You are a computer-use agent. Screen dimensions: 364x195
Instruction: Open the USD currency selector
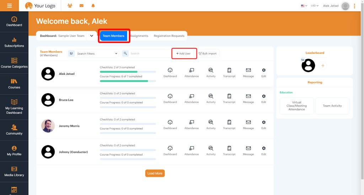(x=315, y=6)
